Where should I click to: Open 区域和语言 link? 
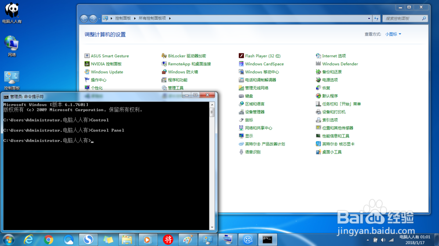[x=252, y=104]
